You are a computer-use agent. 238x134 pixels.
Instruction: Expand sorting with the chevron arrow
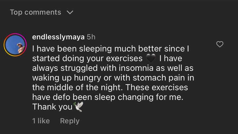point(69,13)
